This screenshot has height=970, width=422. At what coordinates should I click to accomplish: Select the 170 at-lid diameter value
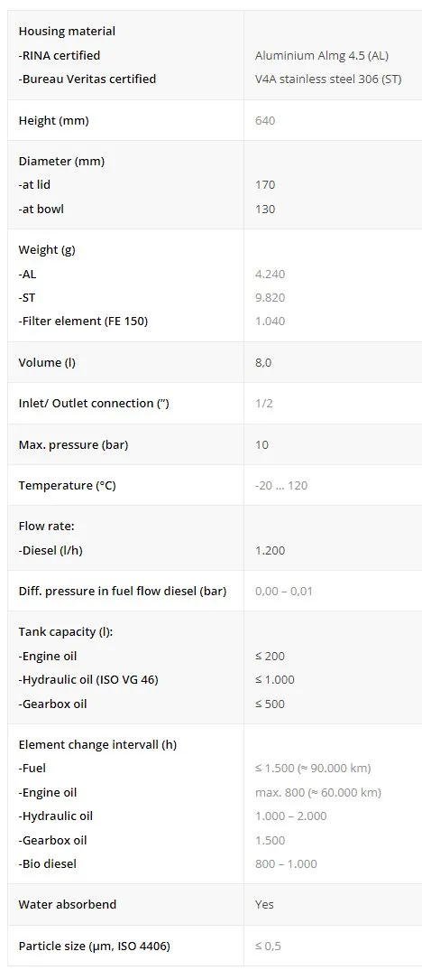pyautogui.click(x=265, y=185)
